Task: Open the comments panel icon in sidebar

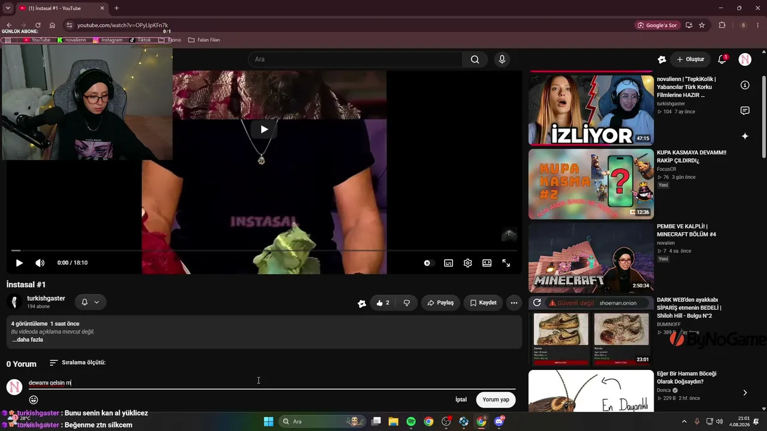Action: coord(745,111)
